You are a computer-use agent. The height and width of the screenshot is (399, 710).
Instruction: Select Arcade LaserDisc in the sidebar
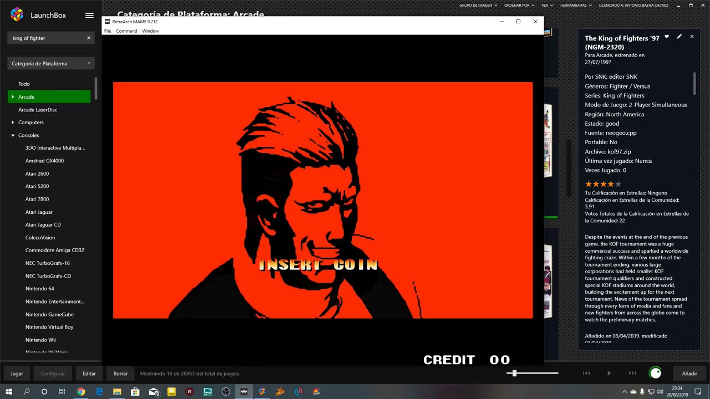(x=38, y=110)
